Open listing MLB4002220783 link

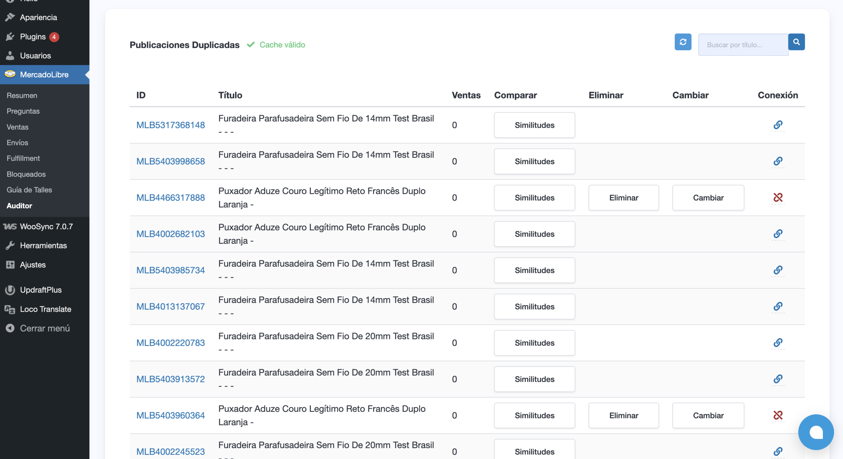171,343
